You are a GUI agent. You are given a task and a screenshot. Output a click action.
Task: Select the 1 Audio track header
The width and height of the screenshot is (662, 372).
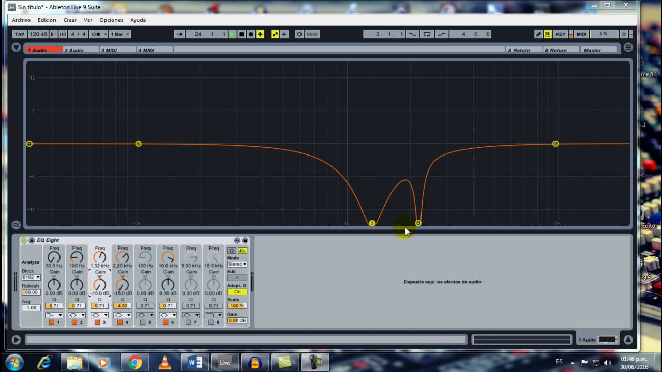tap(44, 50)
